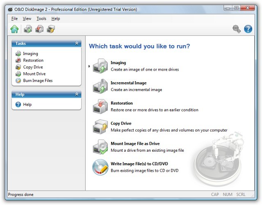Click the large Restoration drive icon
The width and height of the screenshot is (262, 205).
(x=100, y=107)
